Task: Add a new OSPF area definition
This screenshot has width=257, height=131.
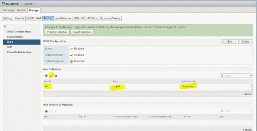Action: click(x=46, y=76)
